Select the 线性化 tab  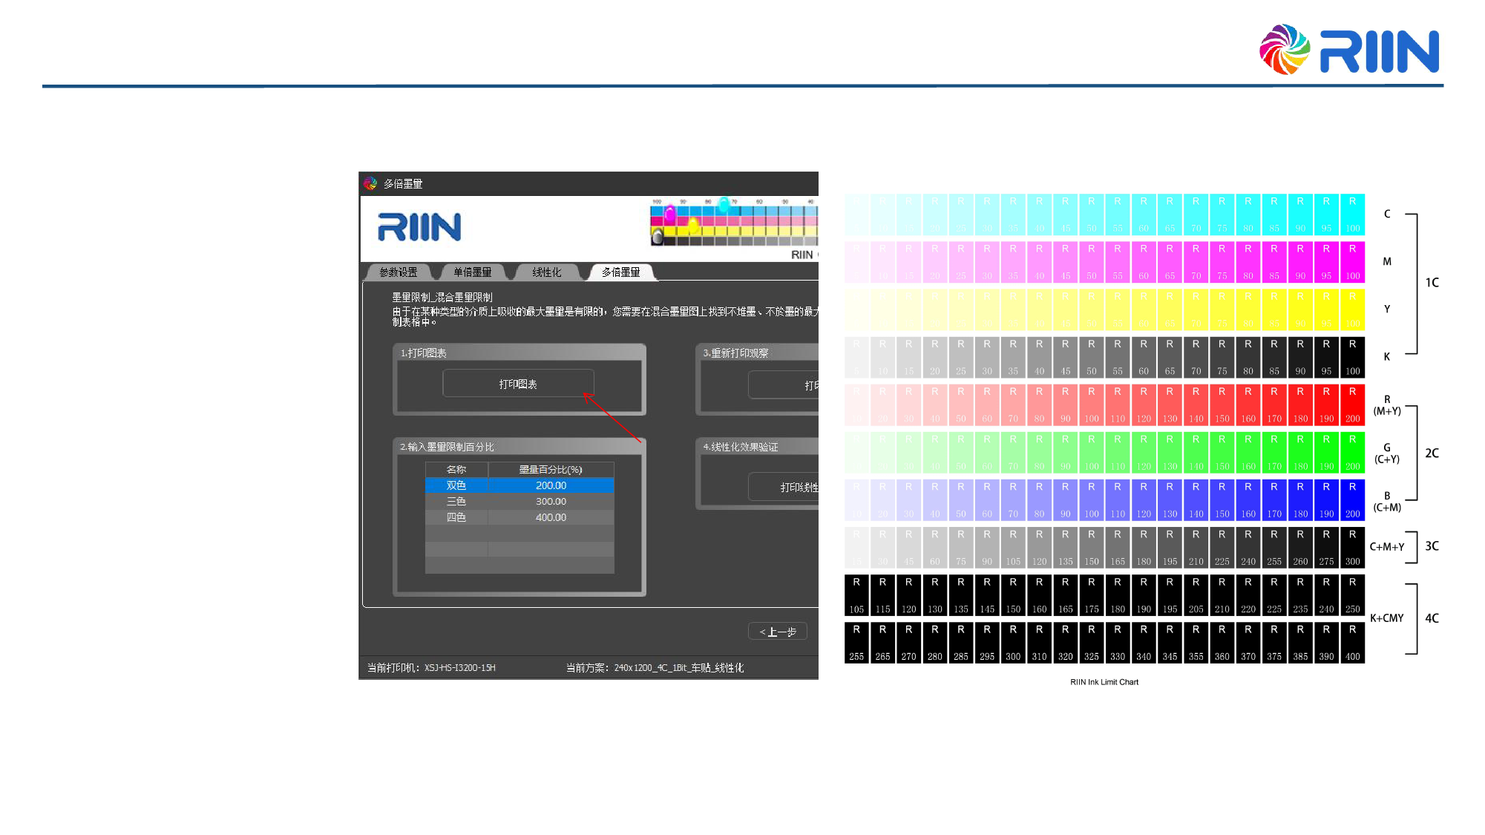tap(547, 272)
